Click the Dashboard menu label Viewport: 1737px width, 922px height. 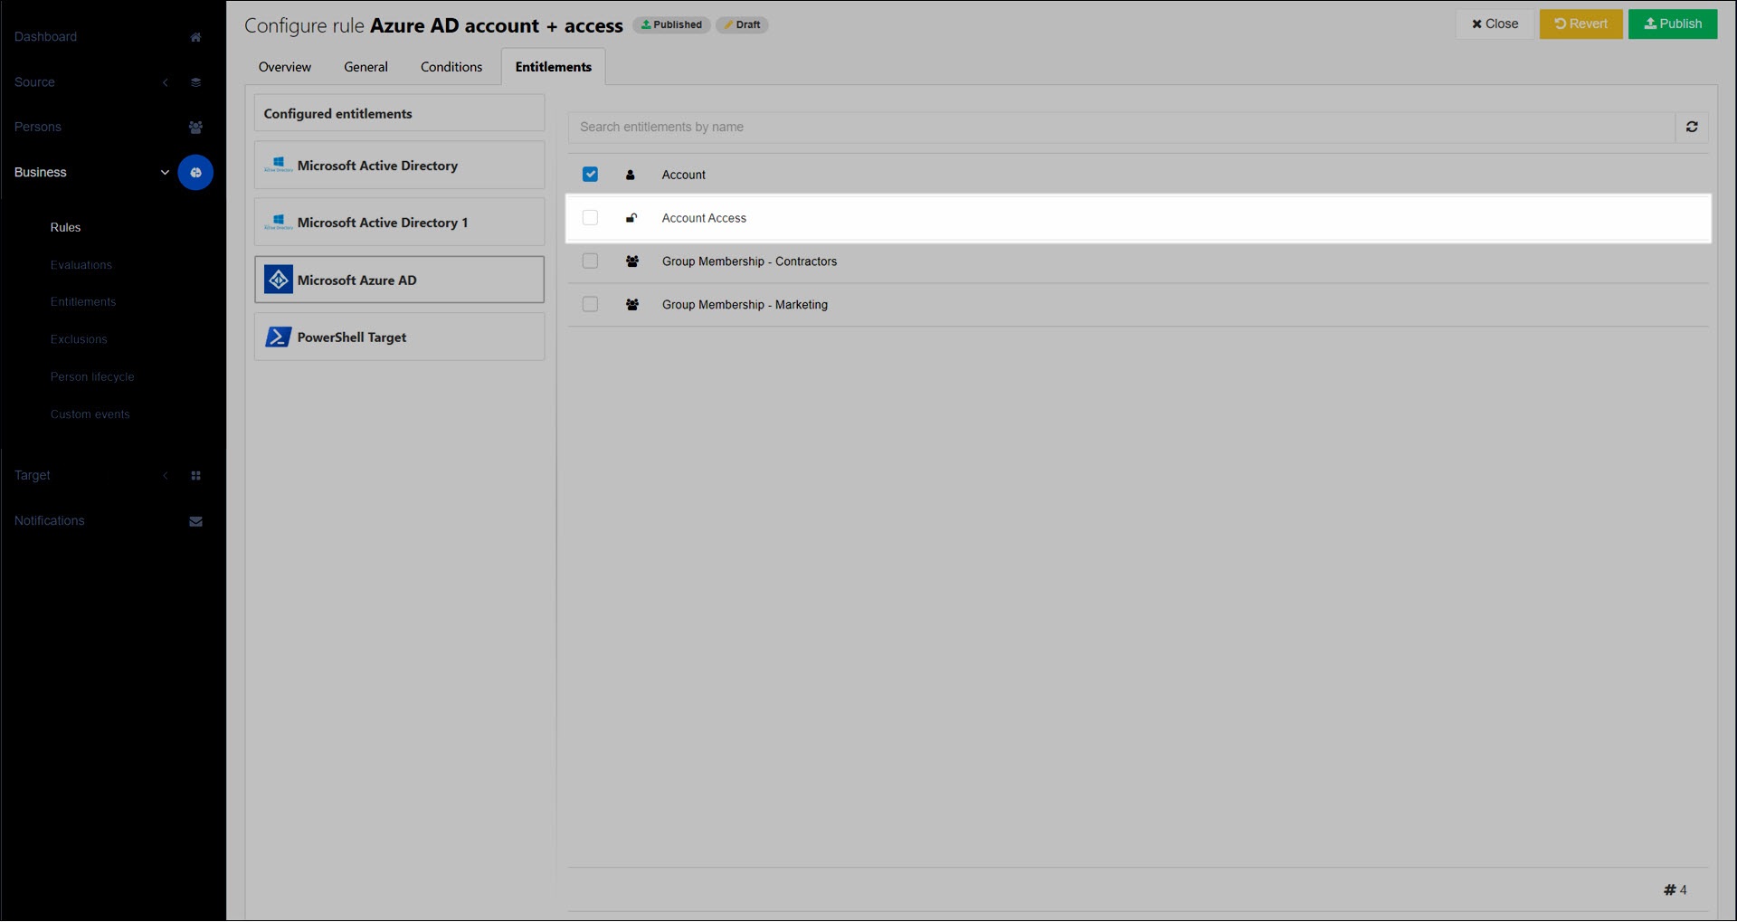(x=45, y=37)
